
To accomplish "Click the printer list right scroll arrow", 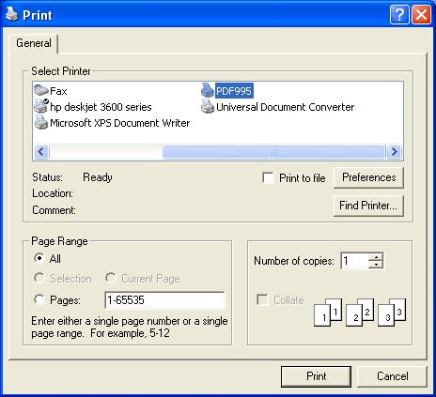I will [x=395, y=152].
